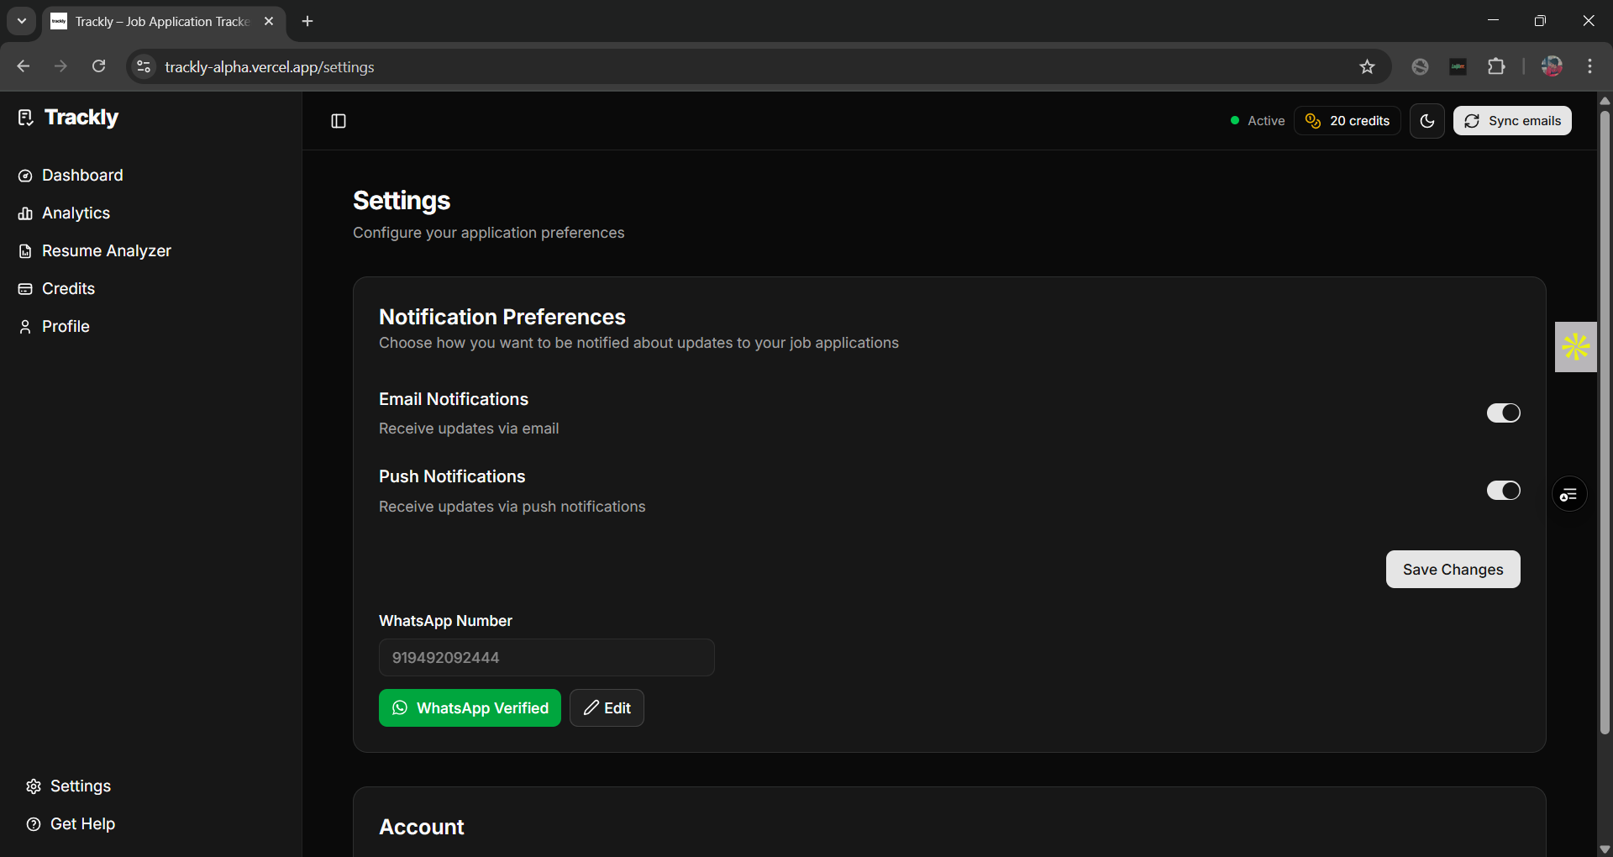This screenshot has width=1613, height=857.
Task: Open Analytics in the sidebar
Action: click(64, 213)
